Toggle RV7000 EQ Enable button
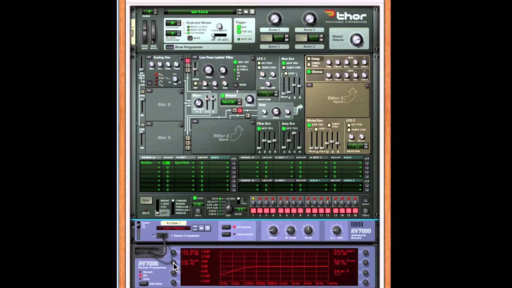The width and height of the screenshot is (512, 288). 226,227
